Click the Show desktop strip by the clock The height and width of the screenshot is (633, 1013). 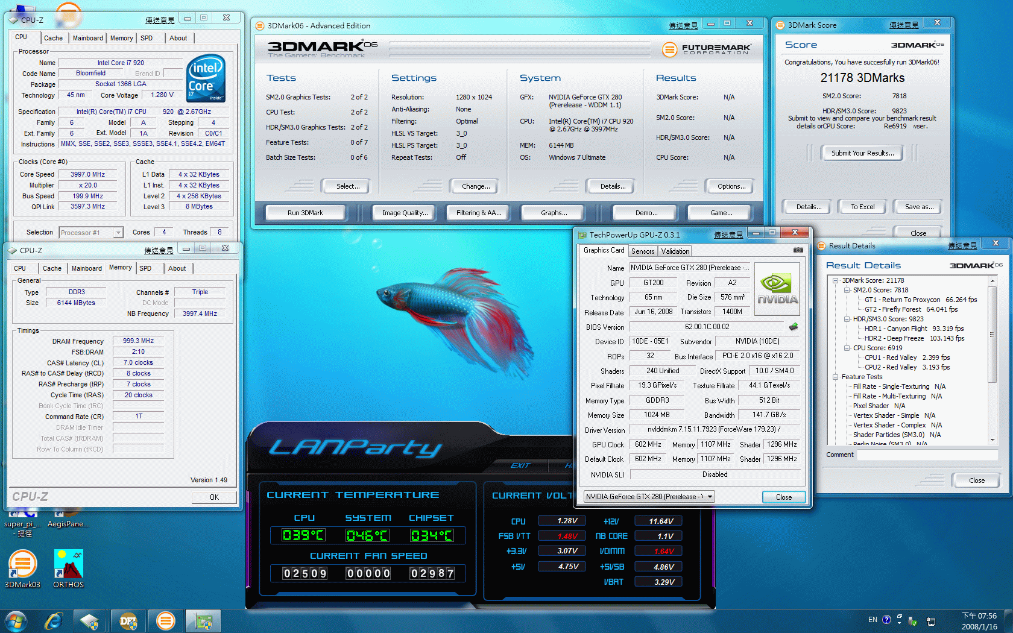(x=1009, y=621)
